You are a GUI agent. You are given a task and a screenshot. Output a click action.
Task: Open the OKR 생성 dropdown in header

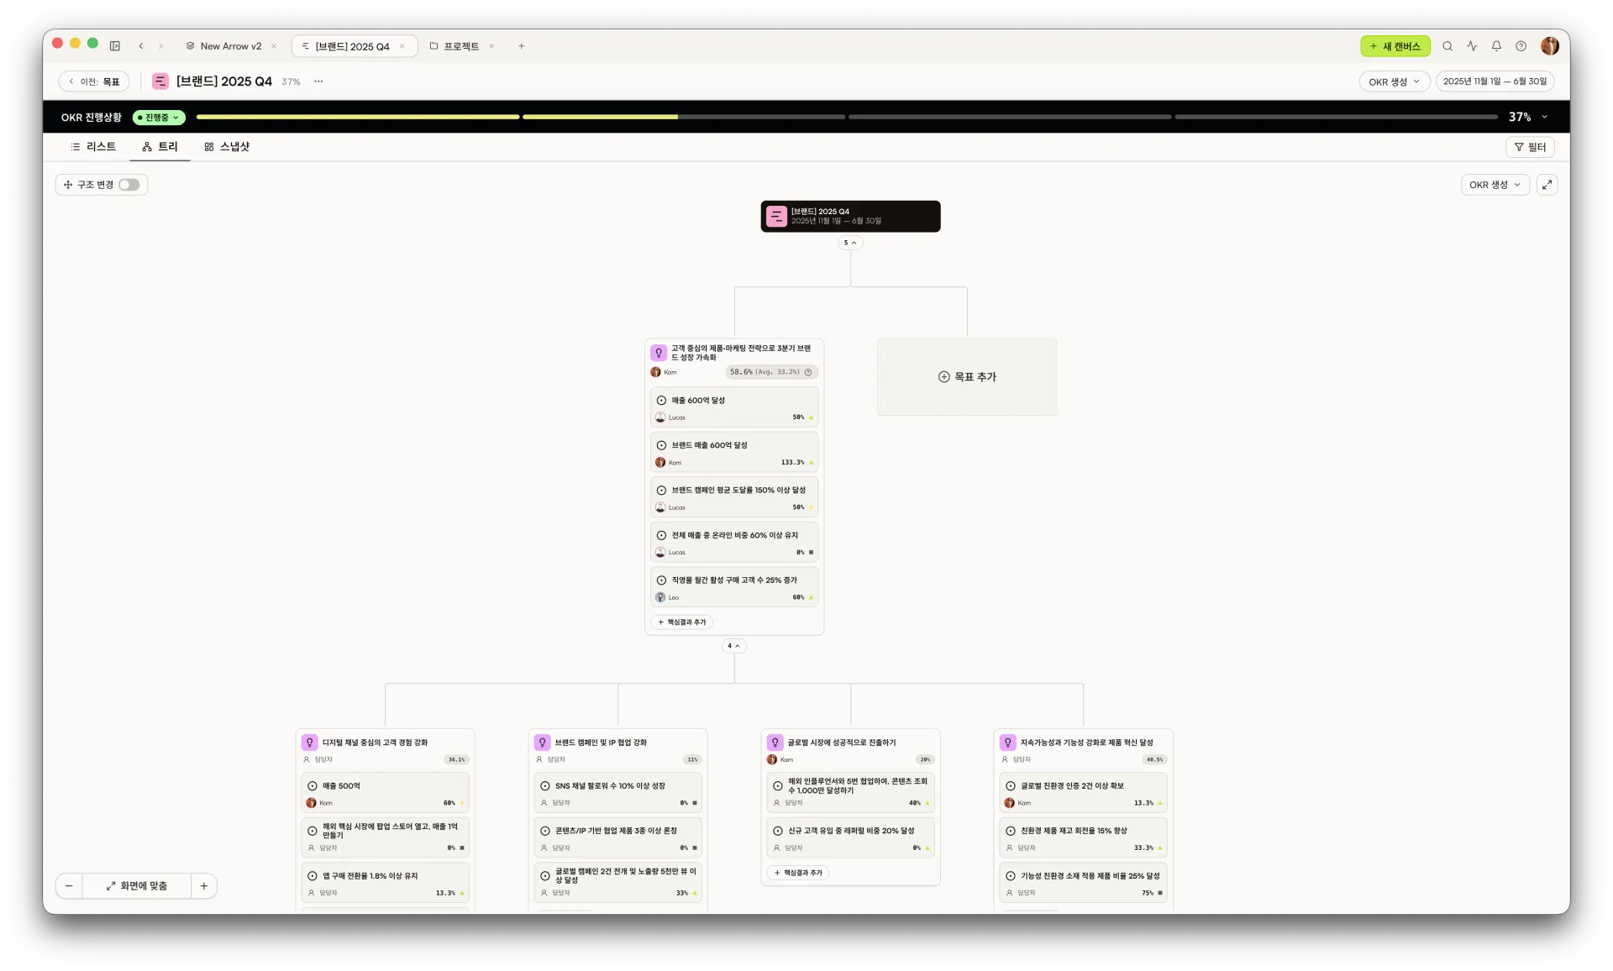tap(1394, 81)
